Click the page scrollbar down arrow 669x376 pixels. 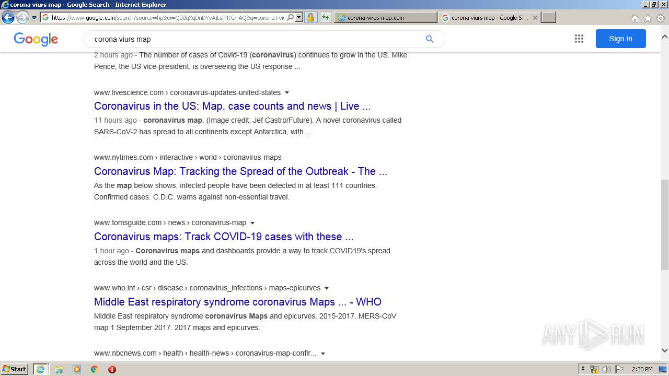664,350
